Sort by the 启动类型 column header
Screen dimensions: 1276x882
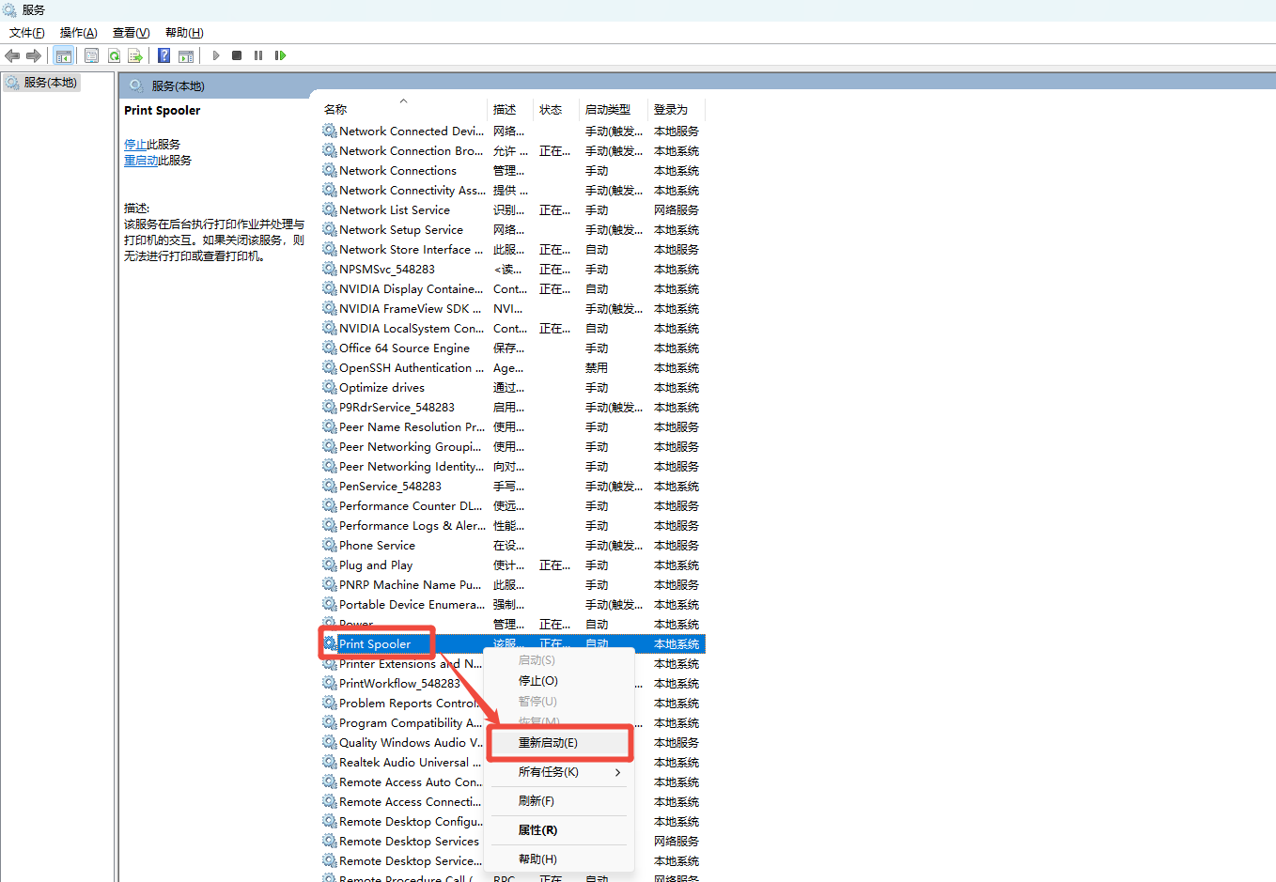pos(607,110)
